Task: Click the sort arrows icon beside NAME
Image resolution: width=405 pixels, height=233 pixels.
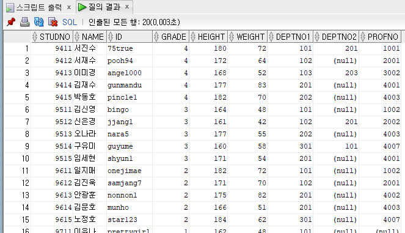Action: pyautogui.click(x=77, y=37)
